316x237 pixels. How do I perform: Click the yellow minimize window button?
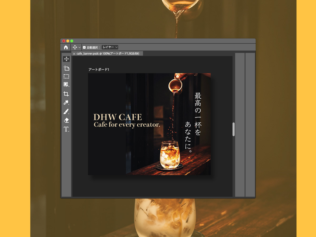tap(68, 41)
